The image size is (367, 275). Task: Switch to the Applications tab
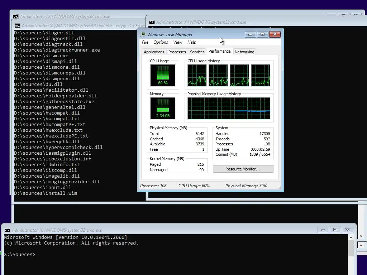(154, 52)
